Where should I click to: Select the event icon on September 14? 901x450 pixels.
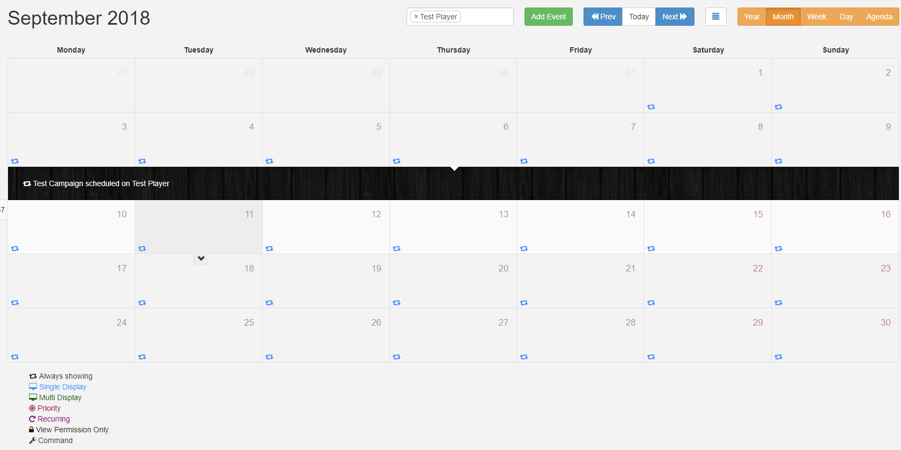pos(524,249)
